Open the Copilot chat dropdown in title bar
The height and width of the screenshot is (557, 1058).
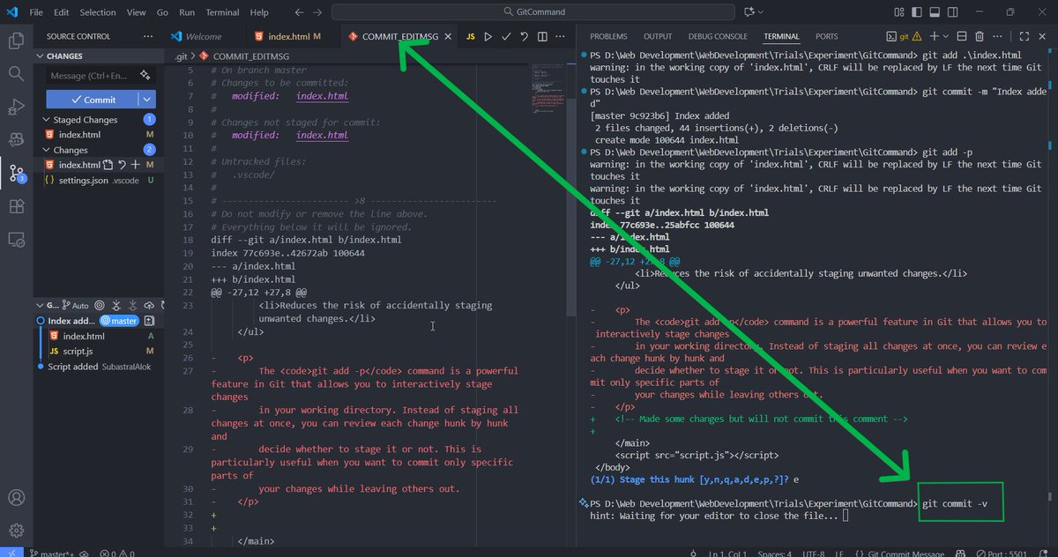(760, 12)
